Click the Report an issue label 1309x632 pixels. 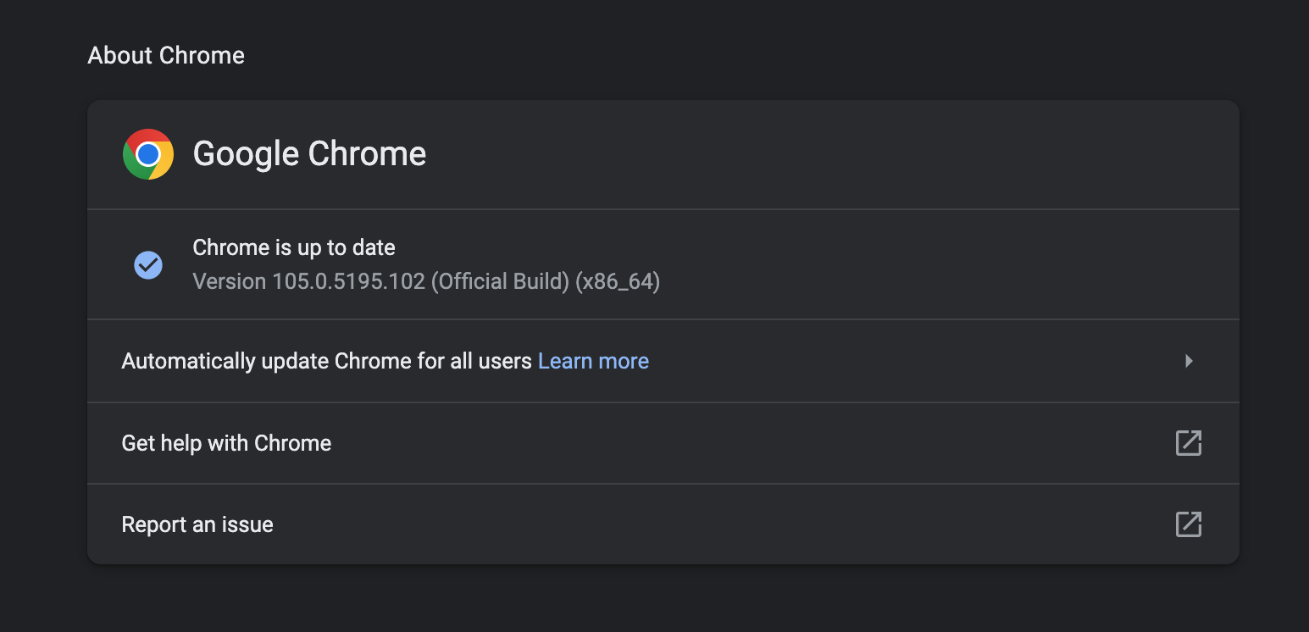[x=197, y=524]
